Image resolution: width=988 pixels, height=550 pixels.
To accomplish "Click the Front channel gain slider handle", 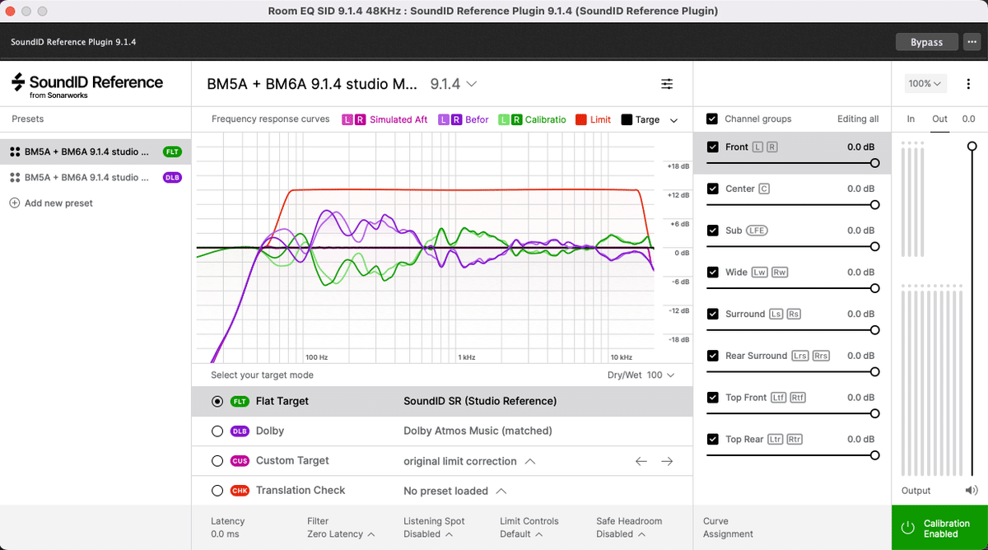I will point(874,163).
